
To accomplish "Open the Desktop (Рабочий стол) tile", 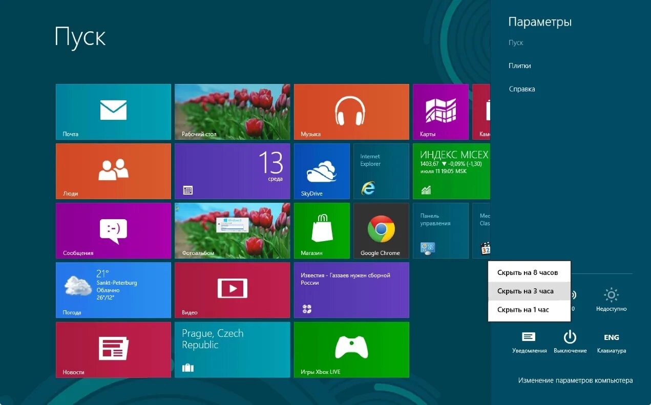I will (x=232, y=112).
